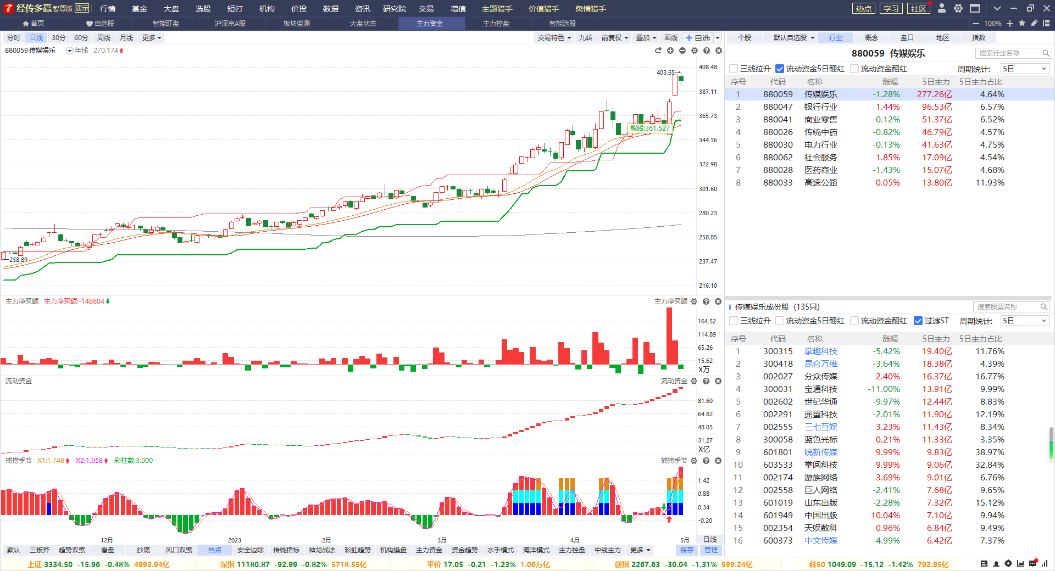
Task: Zoom out the page with minus icon
Action: coord(976,24)
